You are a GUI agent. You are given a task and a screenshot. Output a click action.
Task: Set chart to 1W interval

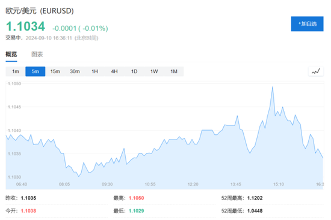click(x=154, y=71)
